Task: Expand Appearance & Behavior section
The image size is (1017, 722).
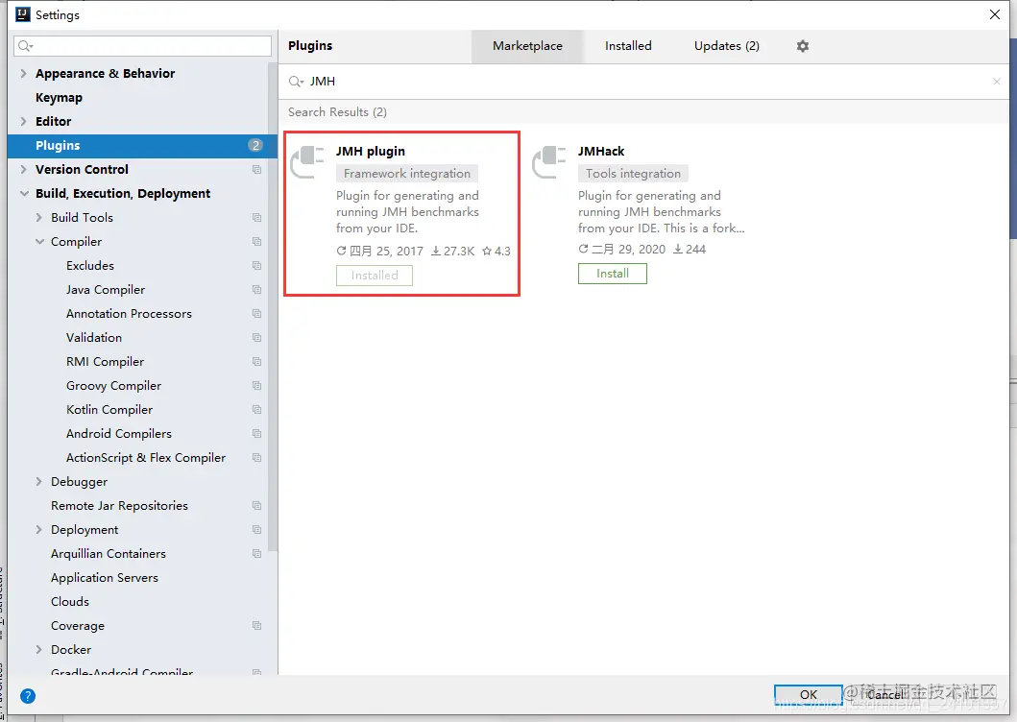Action: [x=23, y=73]
